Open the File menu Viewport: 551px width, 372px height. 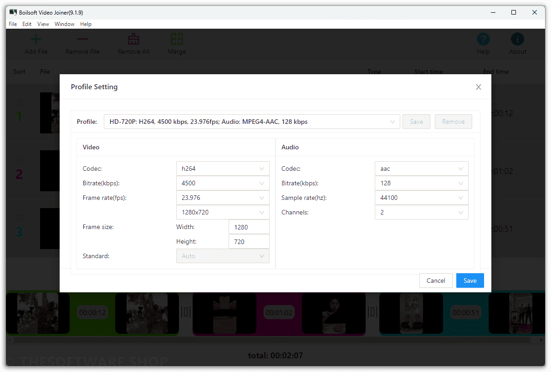tap(13, 24)
